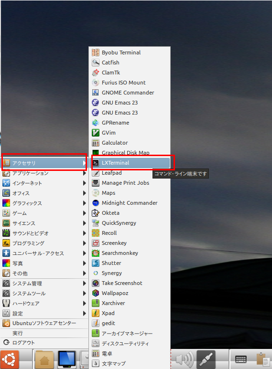This screenshot has height=369, width=272.
Task: Choose 実行 from the main menu
Action: 44,333
